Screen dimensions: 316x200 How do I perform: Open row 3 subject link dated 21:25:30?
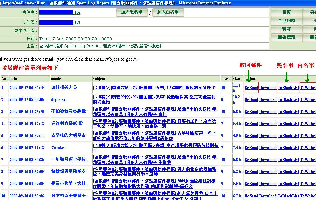tap(155, 112)
